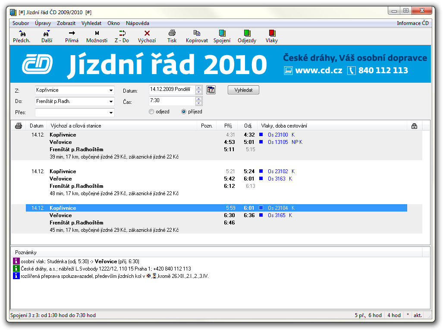The height and width of the screenshot is (330, 443).
Task: Open the Odjezdy departures icon
Action: [247, 33]
